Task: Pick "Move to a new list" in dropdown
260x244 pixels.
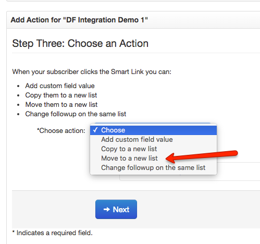Action: click(x=153, y=158)
